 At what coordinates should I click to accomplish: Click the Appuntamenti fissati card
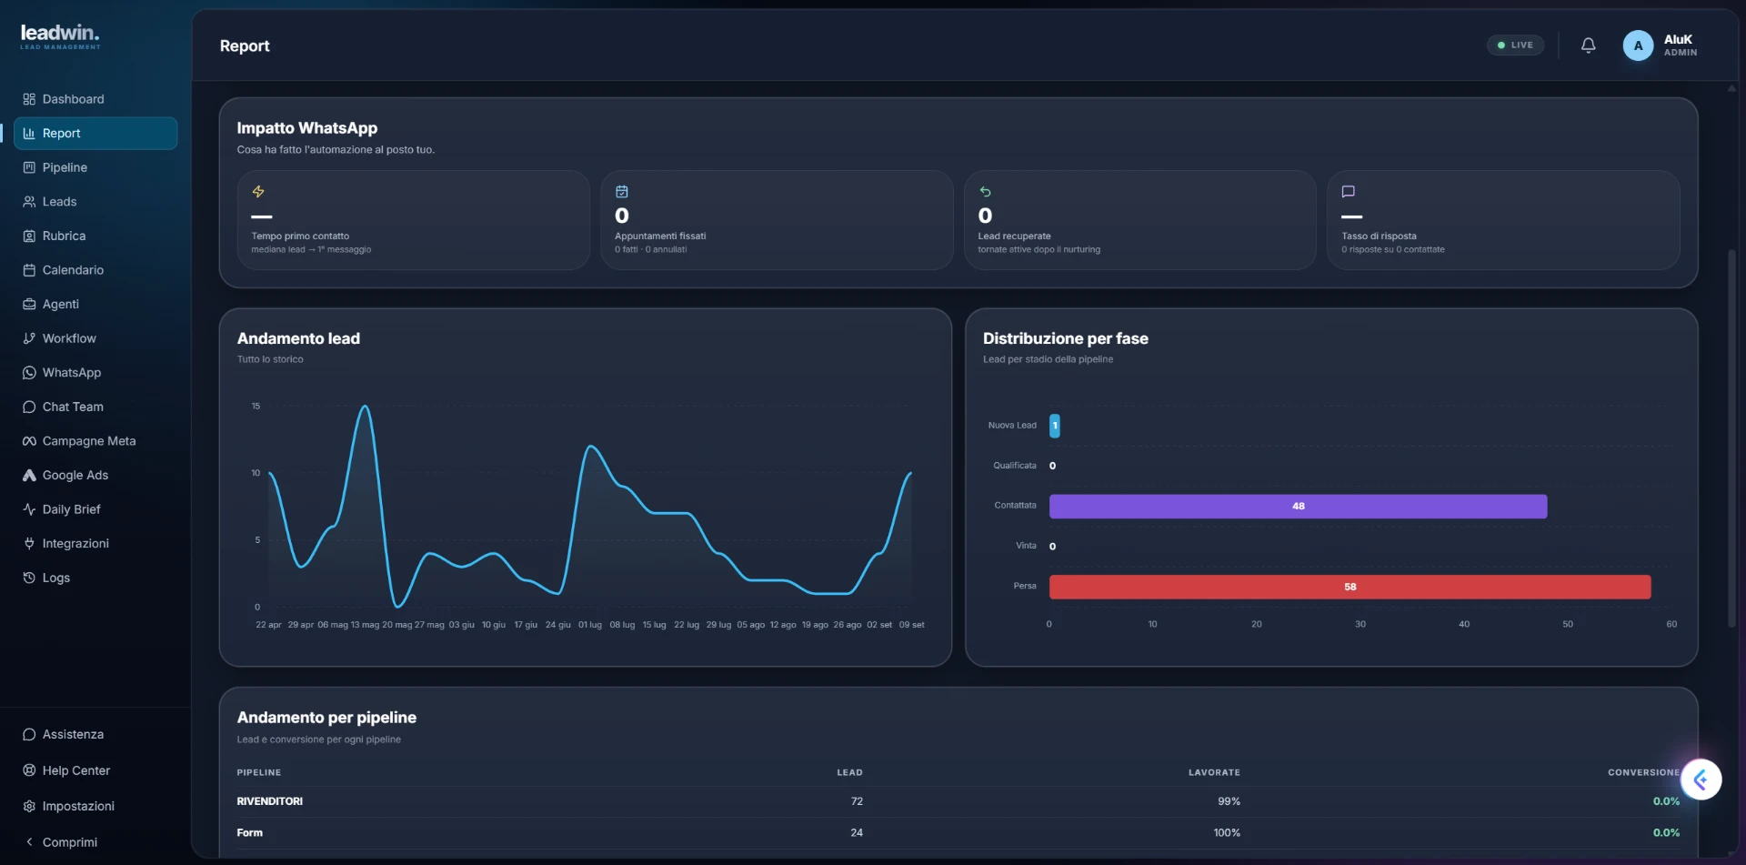(777, 220)
